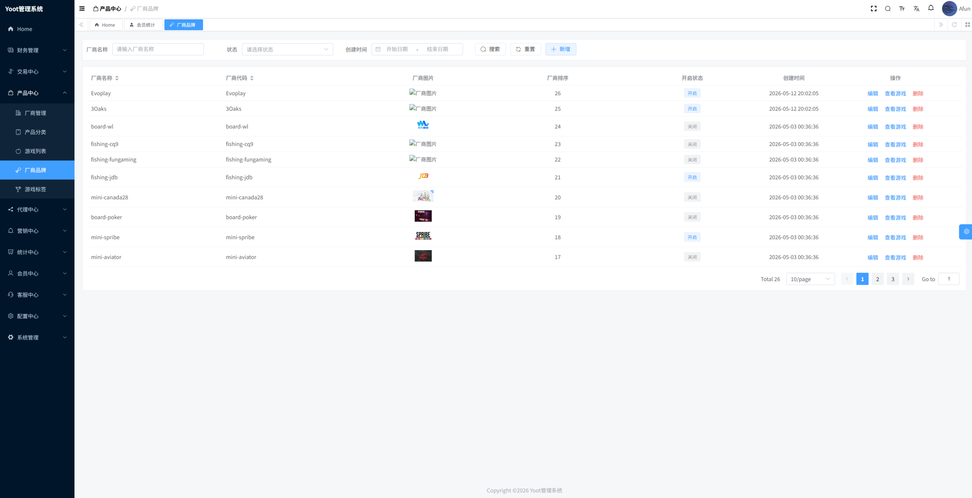This screenshot has width=972, height=498.
Task: Open 10/page page size dropdown
Action: click(x=810, y=279)
